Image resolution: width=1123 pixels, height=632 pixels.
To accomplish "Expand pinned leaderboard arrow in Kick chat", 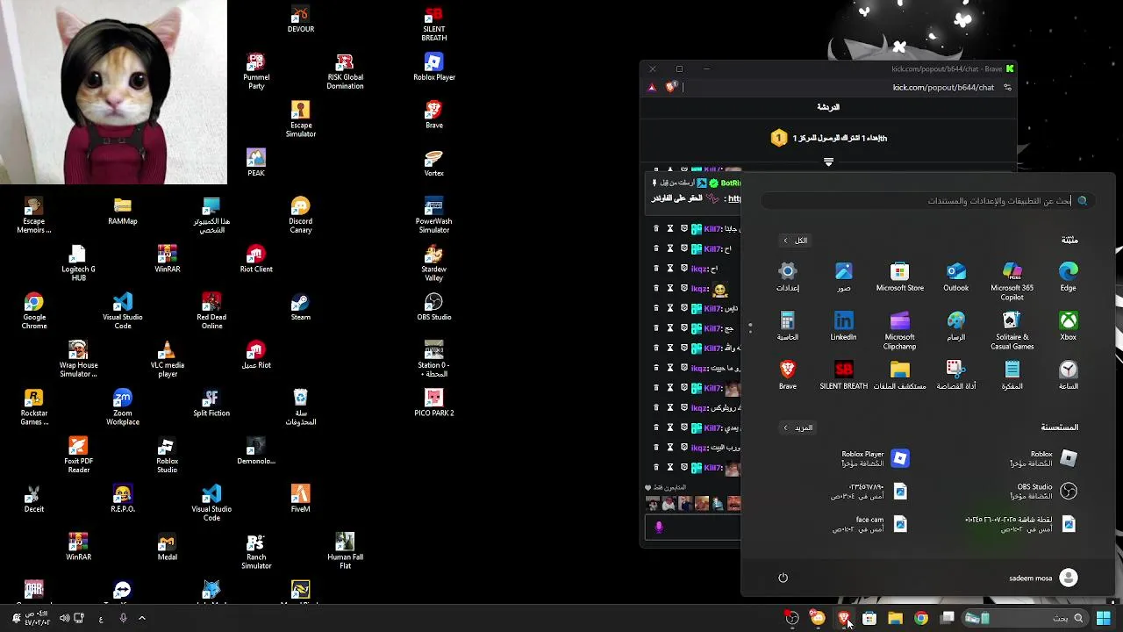I will [x=828, y=162].
